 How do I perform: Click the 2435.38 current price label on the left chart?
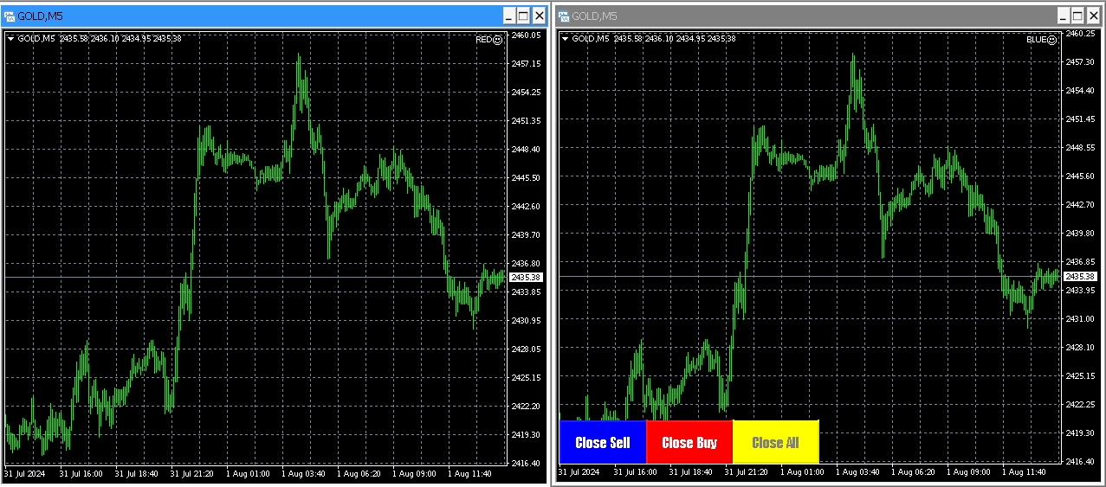click(x=526, y=278)
